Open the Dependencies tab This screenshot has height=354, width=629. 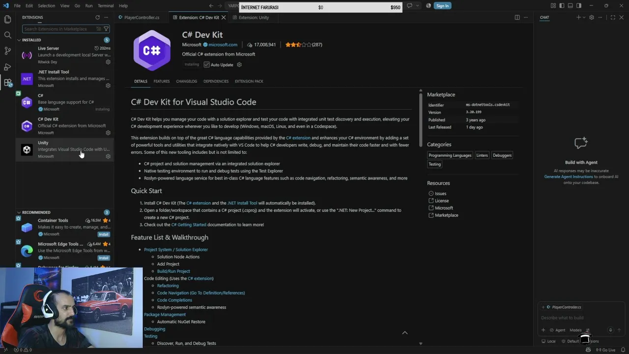(216, 81)
